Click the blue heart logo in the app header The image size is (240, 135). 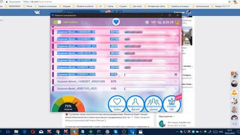(116, 22)
